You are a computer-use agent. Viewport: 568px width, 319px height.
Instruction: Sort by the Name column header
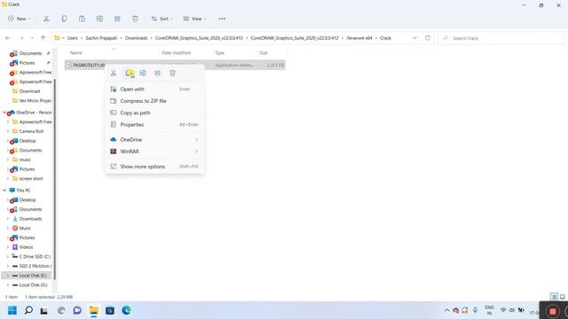(75, 53)
